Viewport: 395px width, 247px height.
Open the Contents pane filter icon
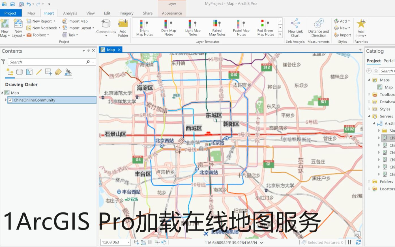(x=3, y=62)
